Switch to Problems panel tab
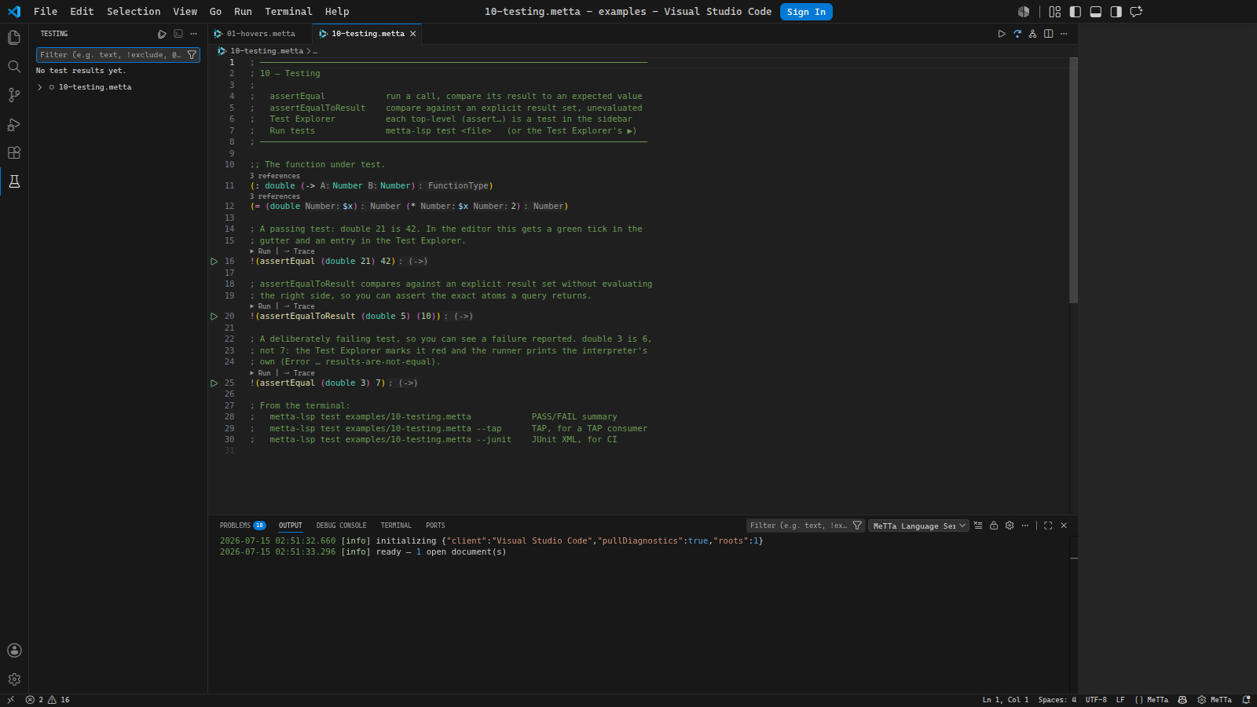This screenshot has width=1257, height=707. [x=242, y=526]
